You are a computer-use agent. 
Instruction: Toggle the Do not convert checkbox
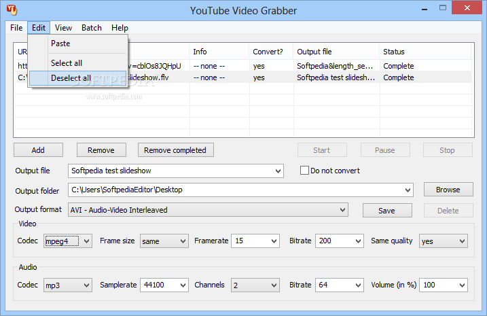(304, 171)
